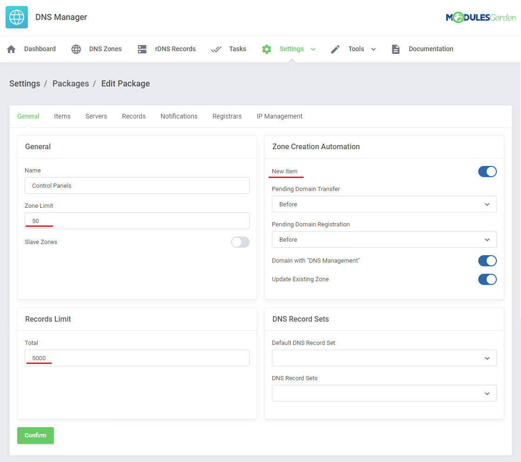The image size is (521, 462).
Task: Switch to the Servers tab
Action: tap(96, 116)
